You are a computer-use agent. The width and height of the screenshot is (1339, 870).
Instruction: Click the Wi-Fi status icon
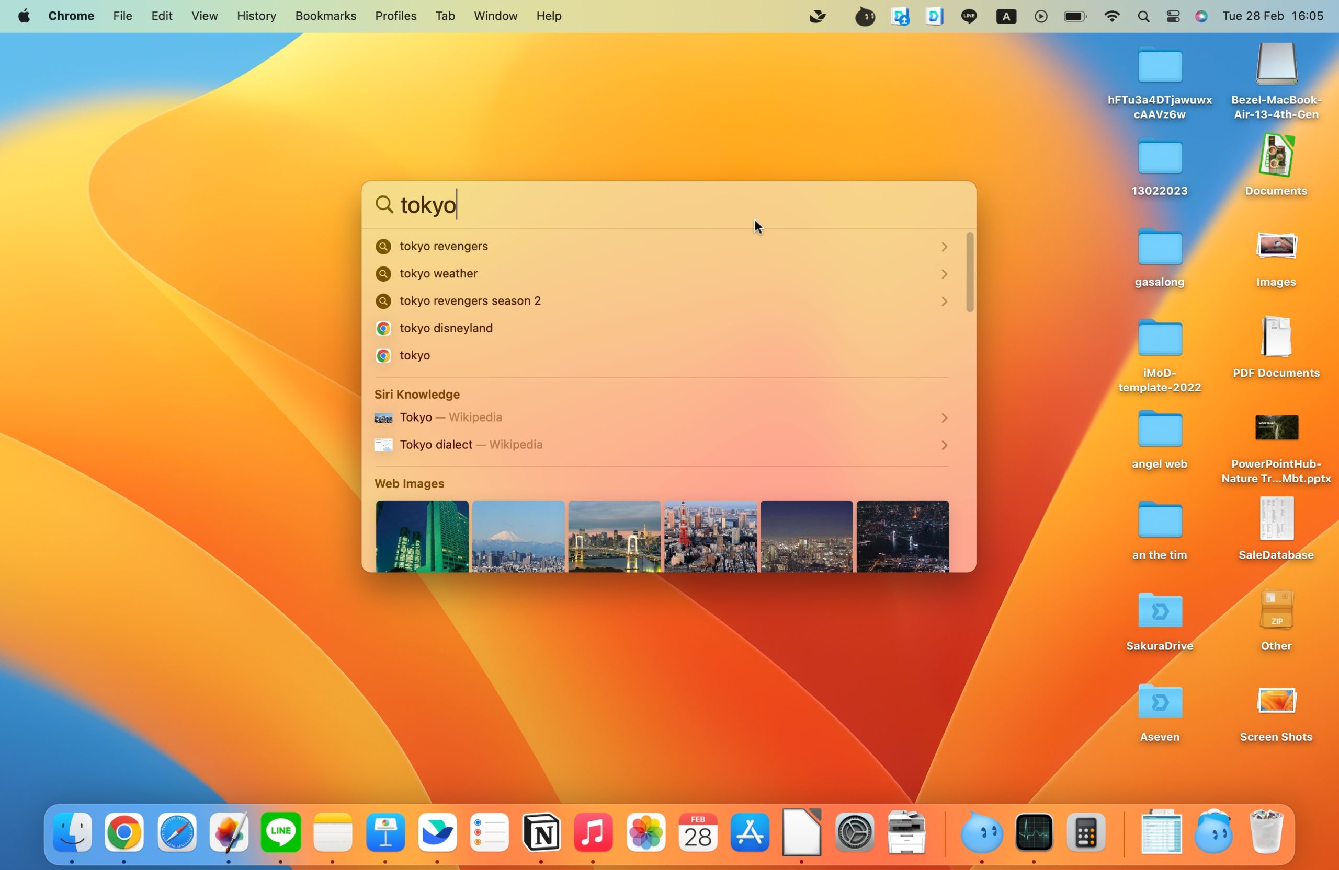tap(1111, 16)
